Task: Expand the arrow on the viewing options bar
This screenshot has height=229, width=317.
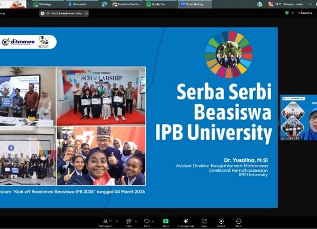Action: tap(86, 13)
